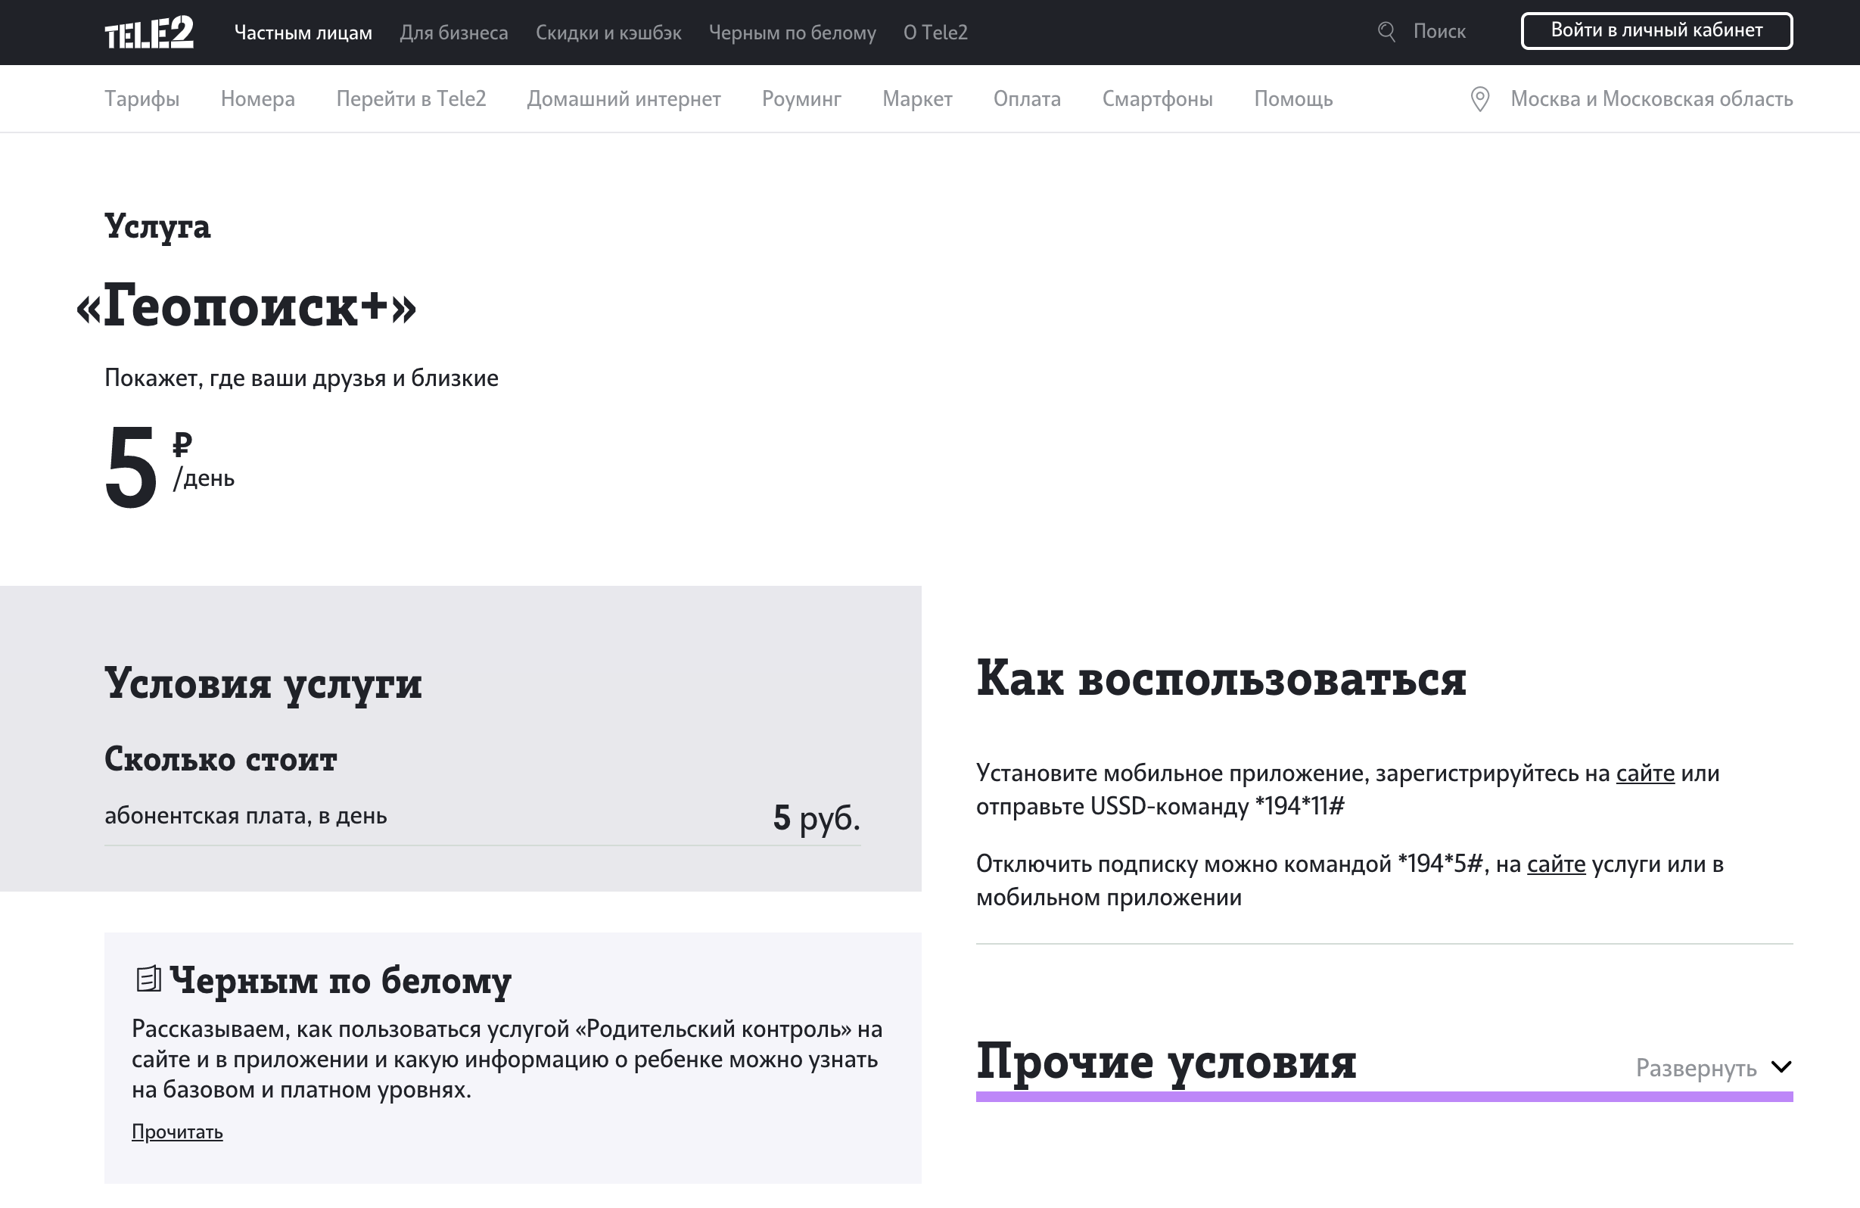Follow the сайте link in unsubscribe instructions

pos(1556,864)
